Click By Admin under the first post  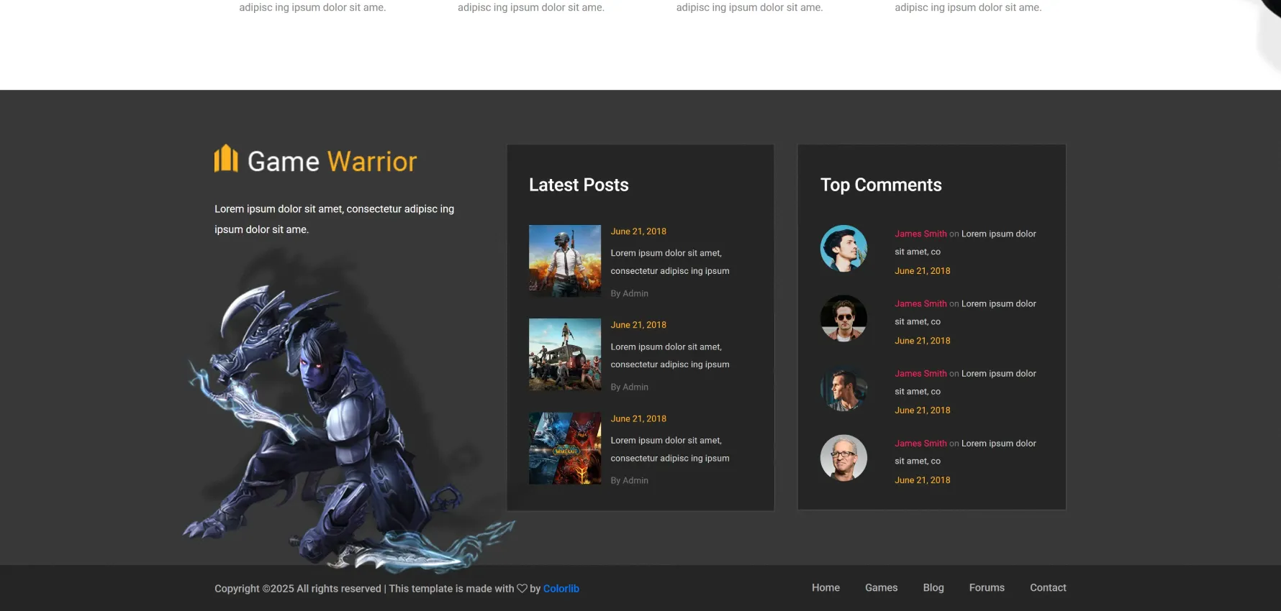(x=630, y=293)
